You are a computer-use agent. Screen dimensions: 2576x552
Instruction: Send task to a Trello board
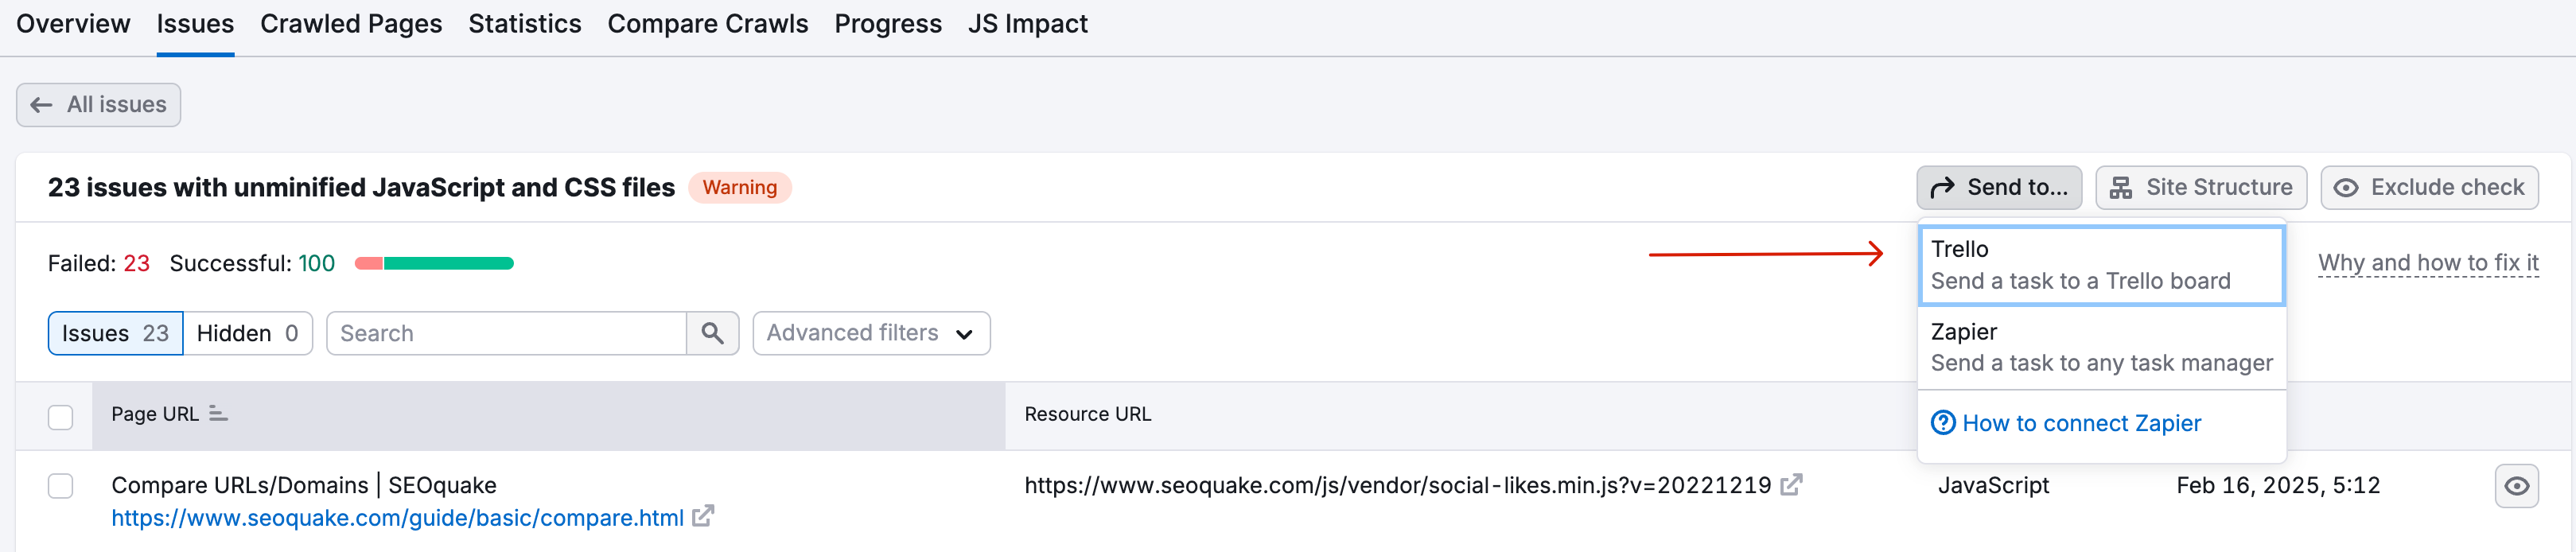[2100, 264]
